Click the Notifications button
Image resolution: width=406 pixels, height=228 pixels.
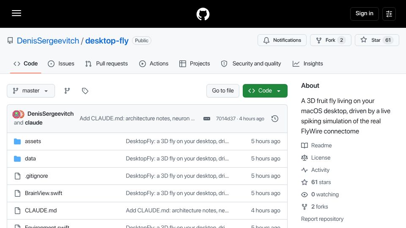pos(282,40)
